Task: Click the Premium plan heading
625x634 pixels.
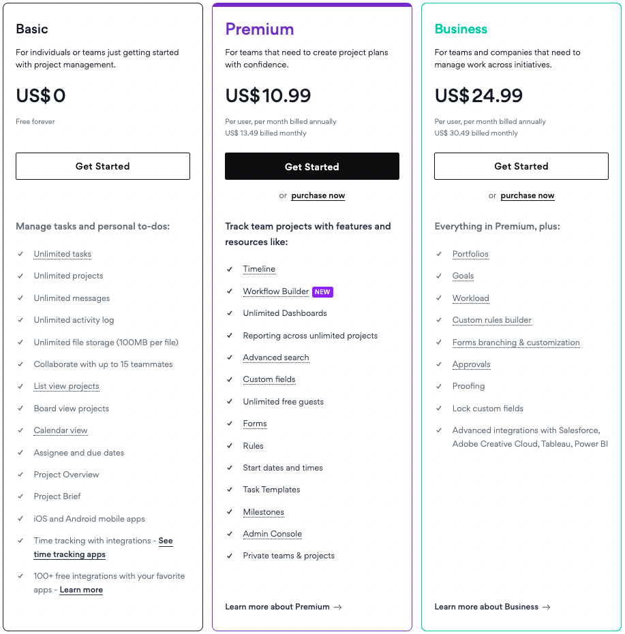Action: click(260, 29)
